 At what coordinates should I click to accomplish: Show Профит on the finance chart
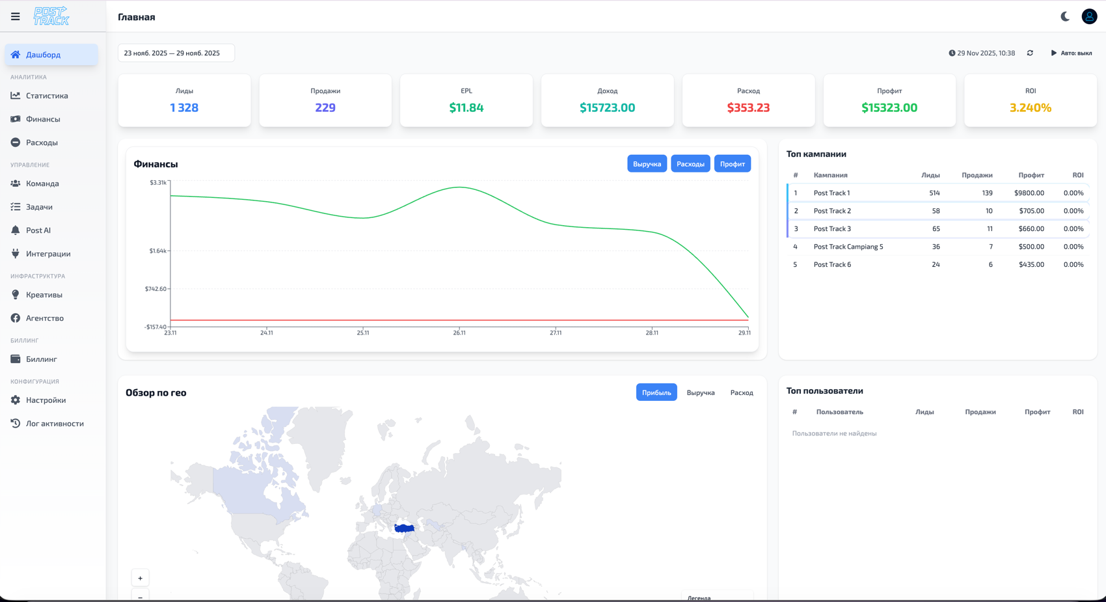coord(732,163)
